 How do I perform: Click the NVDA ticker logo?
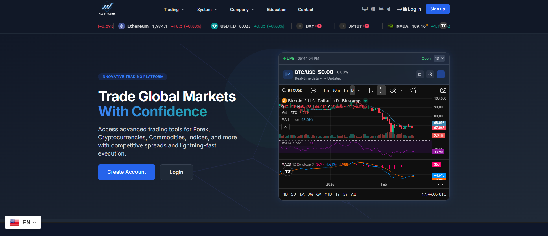(x=391, y=26)
